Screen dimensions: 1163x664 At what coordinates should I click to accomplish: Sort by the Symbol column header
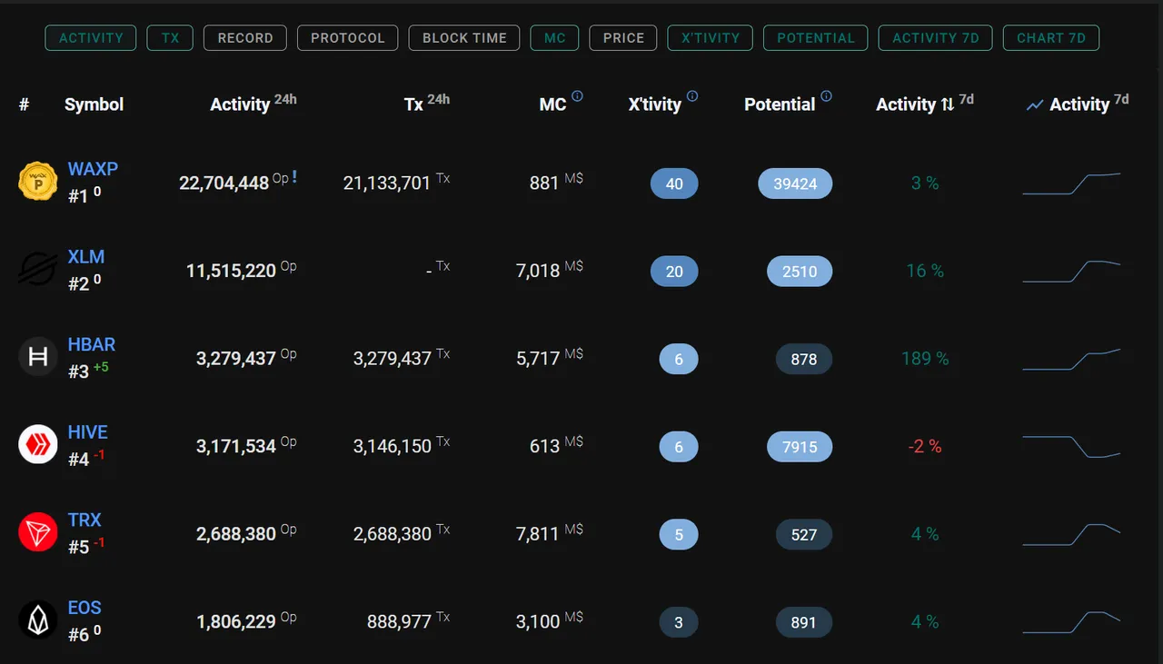(94, 104)
